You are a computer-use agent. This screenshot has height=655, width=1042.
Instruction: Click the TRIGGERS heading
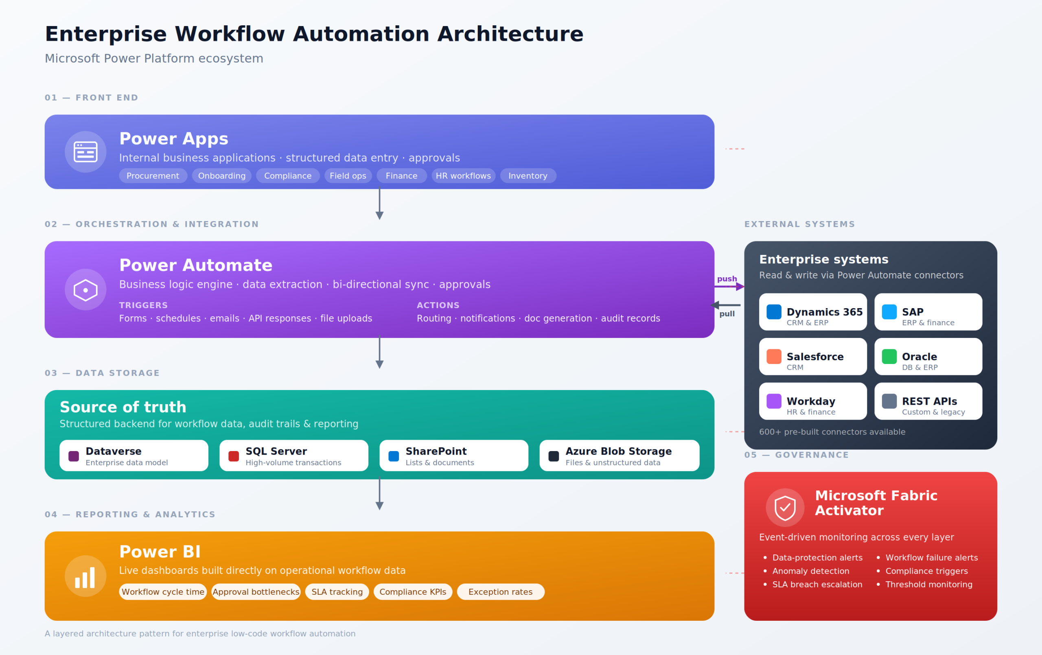(143, 305)
